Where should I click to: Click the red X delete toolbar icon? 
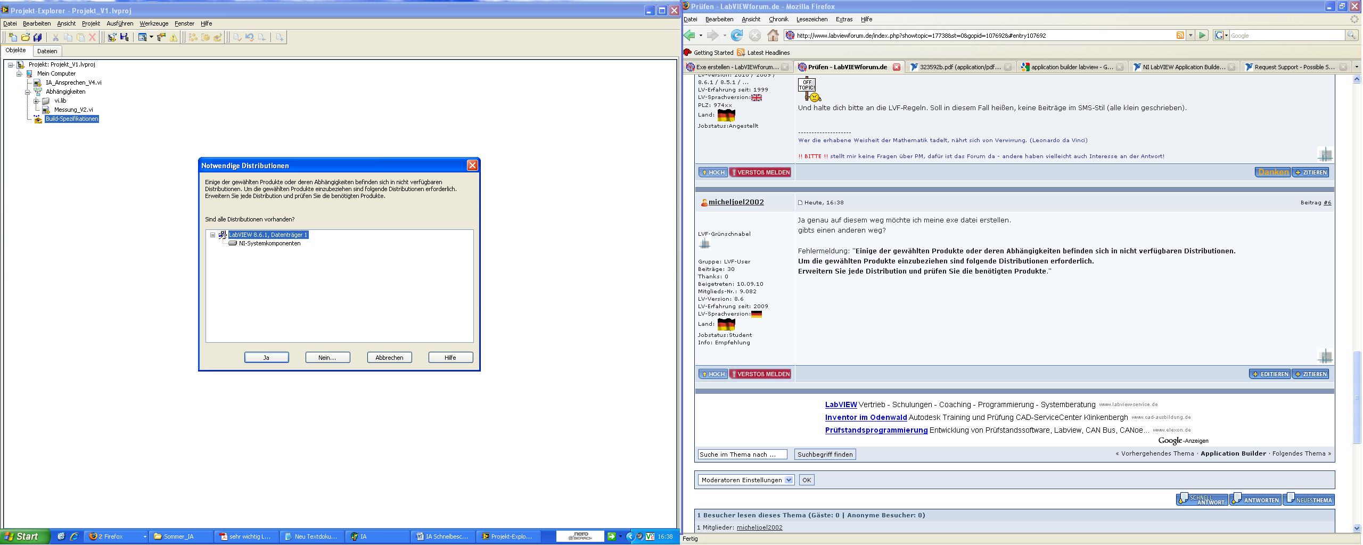[92, 37]
